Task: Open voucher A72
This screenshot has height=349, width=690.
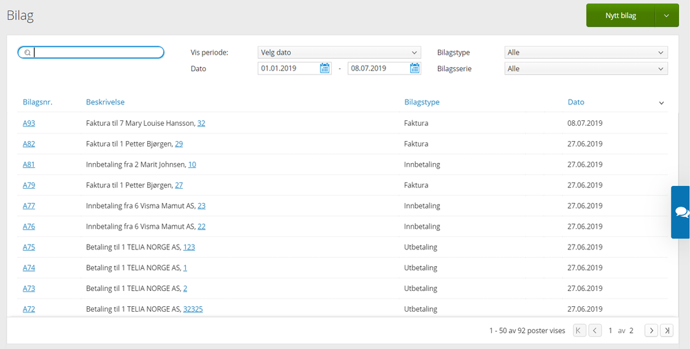Action: (29, 309)
